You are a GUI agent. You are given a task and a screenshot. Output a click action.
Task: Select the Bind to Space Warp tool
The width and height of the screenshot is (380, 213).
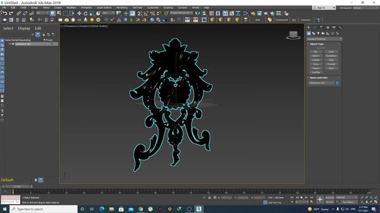click(x=31, y=13)
